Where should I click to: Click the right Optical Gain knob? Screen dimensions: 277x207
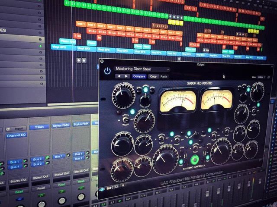[x=242, y=113]
